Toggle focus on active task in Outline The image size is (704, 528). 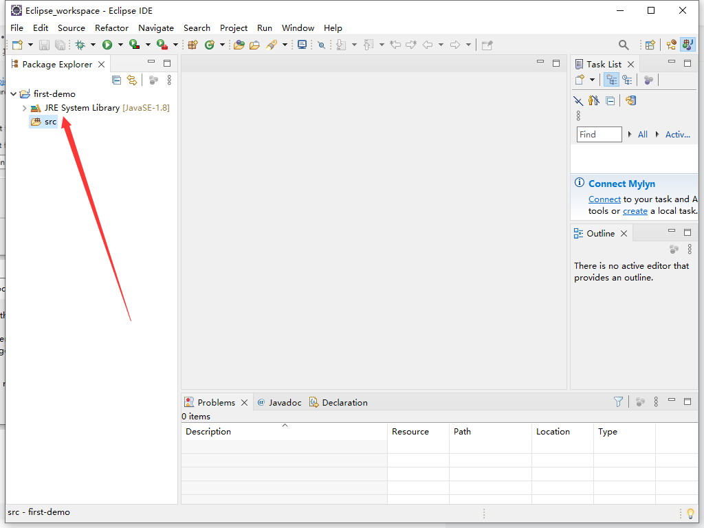[674, 249]
